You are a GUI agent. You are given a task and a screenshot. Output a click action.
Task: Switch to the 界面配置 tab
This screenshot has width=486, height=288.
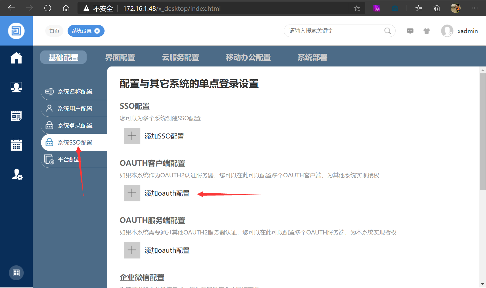(120, 57)
